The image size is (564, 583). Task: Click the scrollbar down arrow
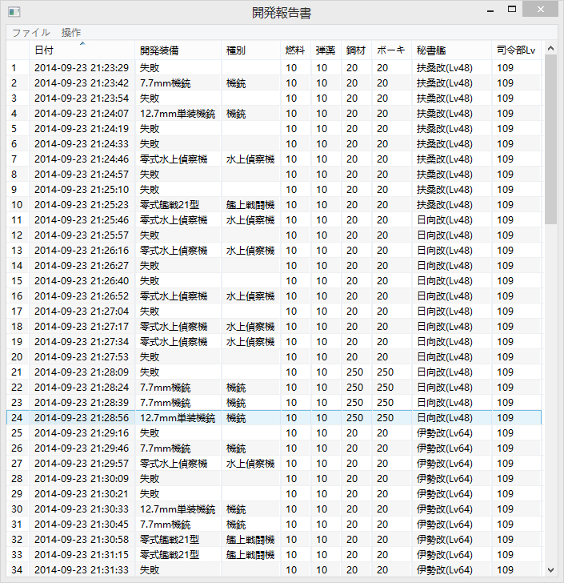pos(550,570)
